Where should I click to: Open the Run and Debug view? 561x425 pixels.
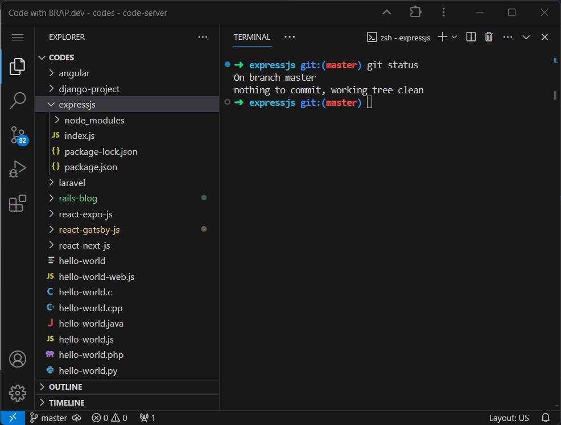coord(17,168)
